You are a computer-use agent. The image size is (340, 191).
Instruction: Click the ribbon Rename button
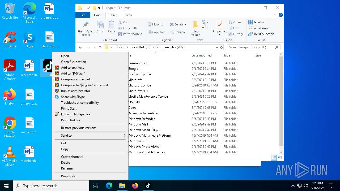pos(178,32)
